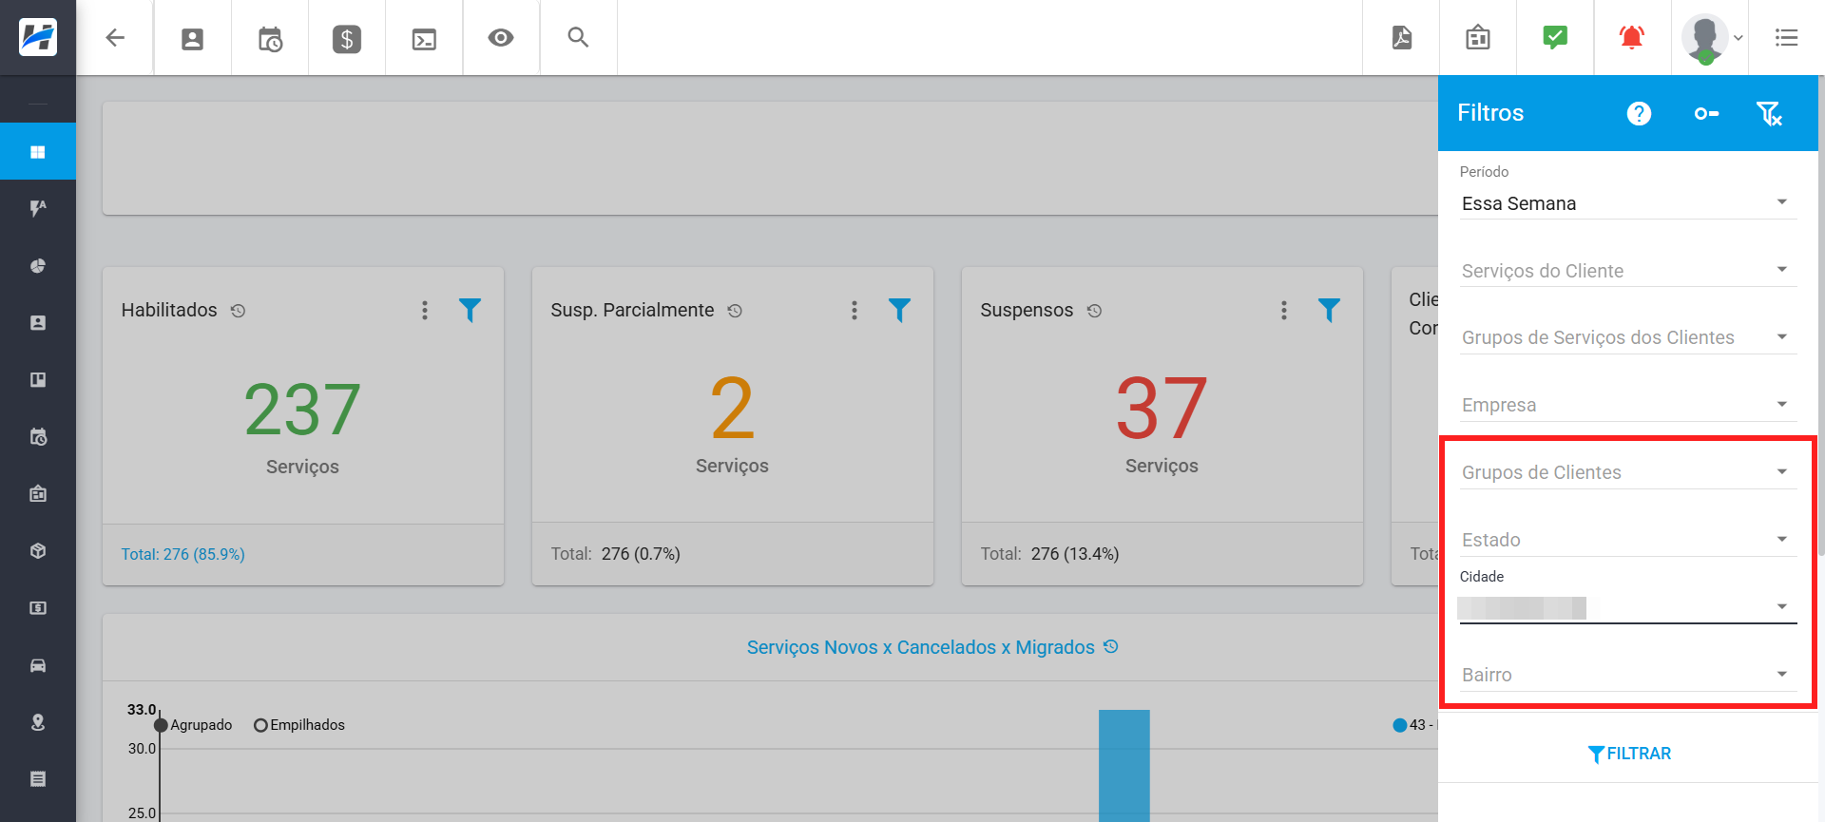This screenshot has width=1825, height=822.
Task: Click the help question mark in Filtros
Action: point(1639,114)
